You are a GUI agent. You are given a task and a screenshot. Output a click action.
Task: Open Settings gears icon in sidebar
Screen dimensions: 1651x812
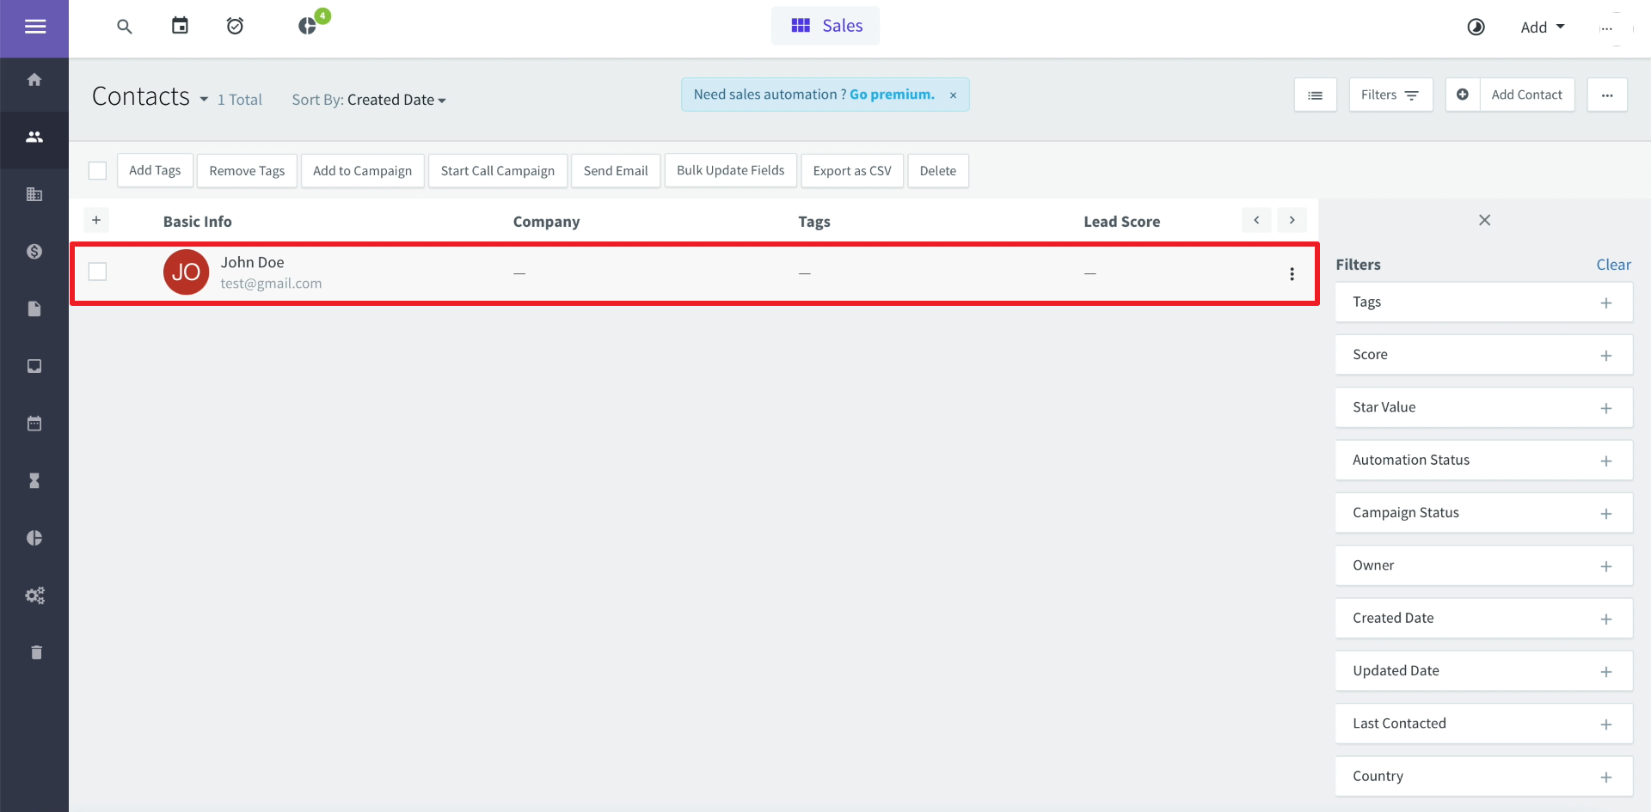pyautogui.click(x=34, y=595)
